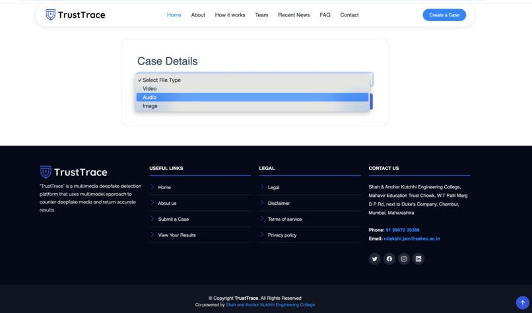Open Shah and Anchor Kutchhi Engineering College link
Screen dimensions: 532x313
click(270, 305)
